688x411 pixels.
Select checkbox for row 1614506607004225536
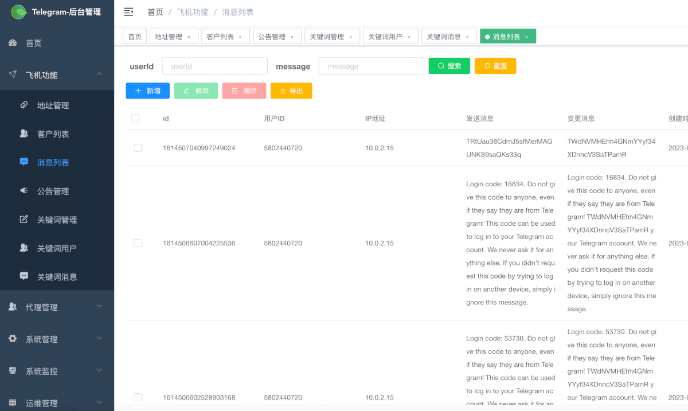(x=138, y=243)
